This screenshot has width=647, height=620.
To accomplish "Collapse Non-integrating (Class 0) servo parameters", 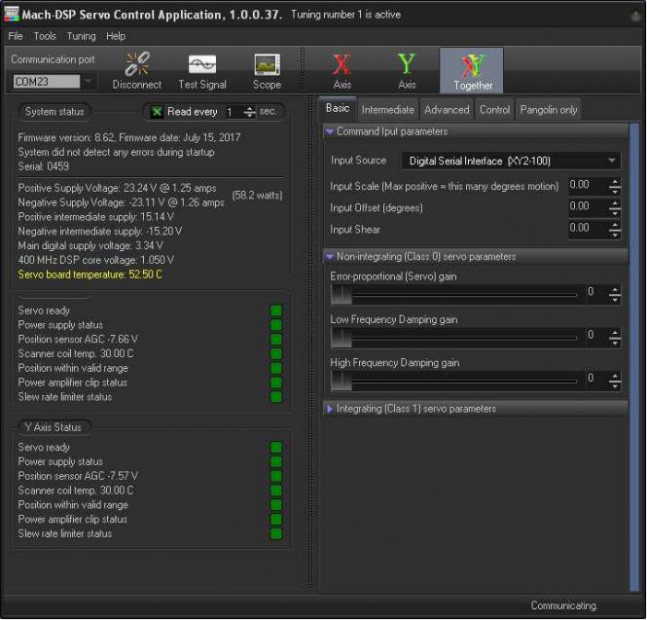I will 330,257.
